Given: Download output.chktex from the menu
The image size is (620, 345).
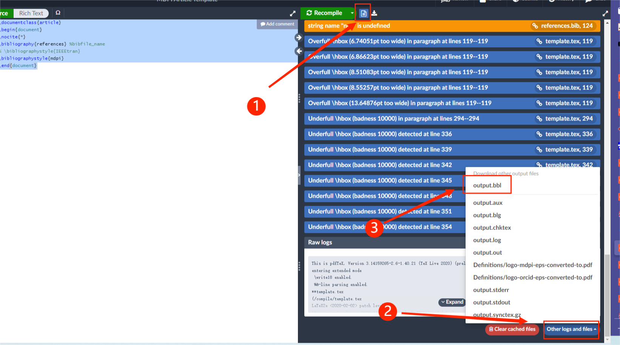Looking at the screenshot, I should (x=492, y=228).
